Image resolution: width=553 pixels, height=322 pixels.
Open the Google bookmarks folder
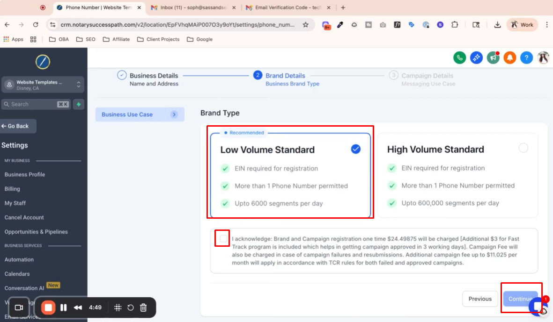click(199, 39)
